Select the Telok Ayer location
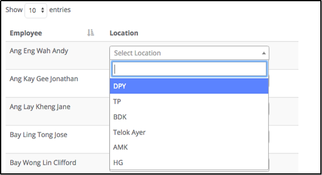Viewport: 322px width, 175px height. click(x=189, y=132)
